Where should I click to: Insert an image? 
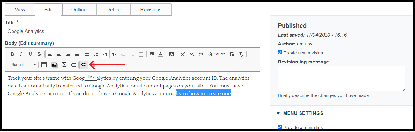click(54, 65)
